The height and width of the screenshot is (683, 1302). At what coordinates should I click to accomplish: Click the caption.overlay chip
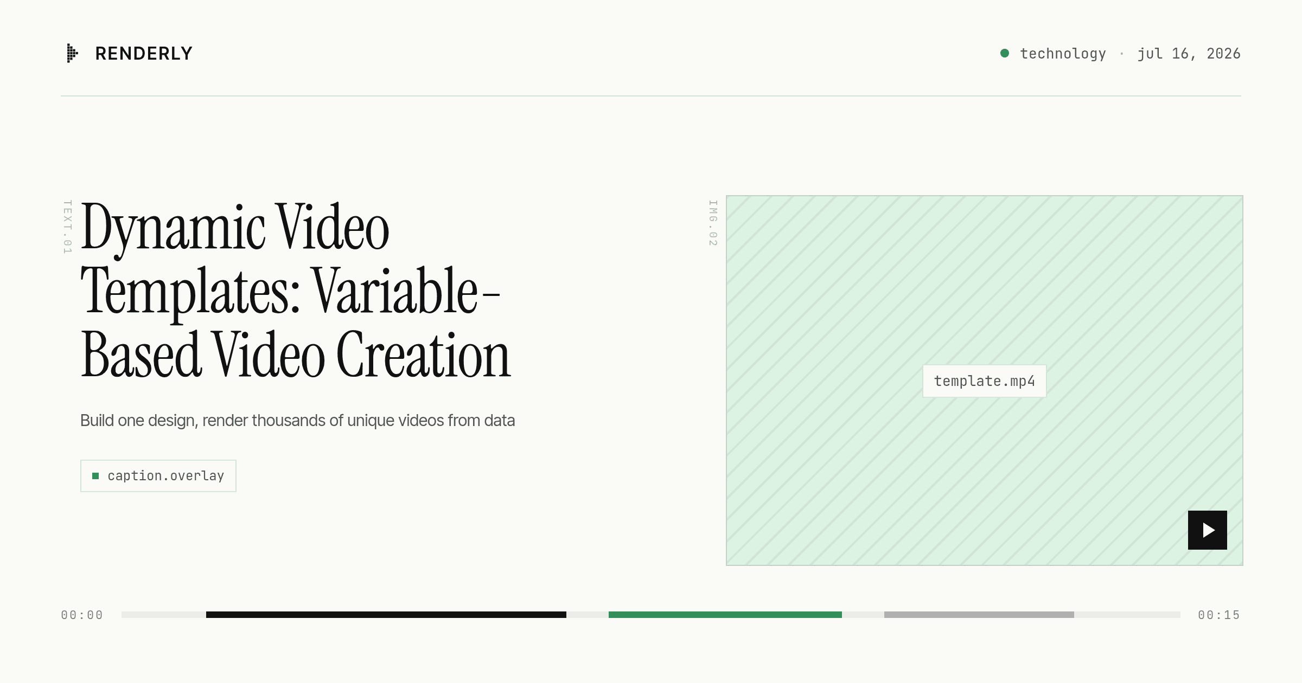click(158, 476)
